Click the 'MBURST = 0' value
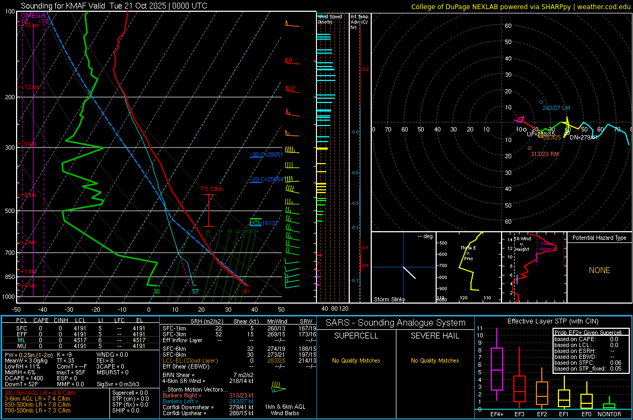 coord(113,372)
